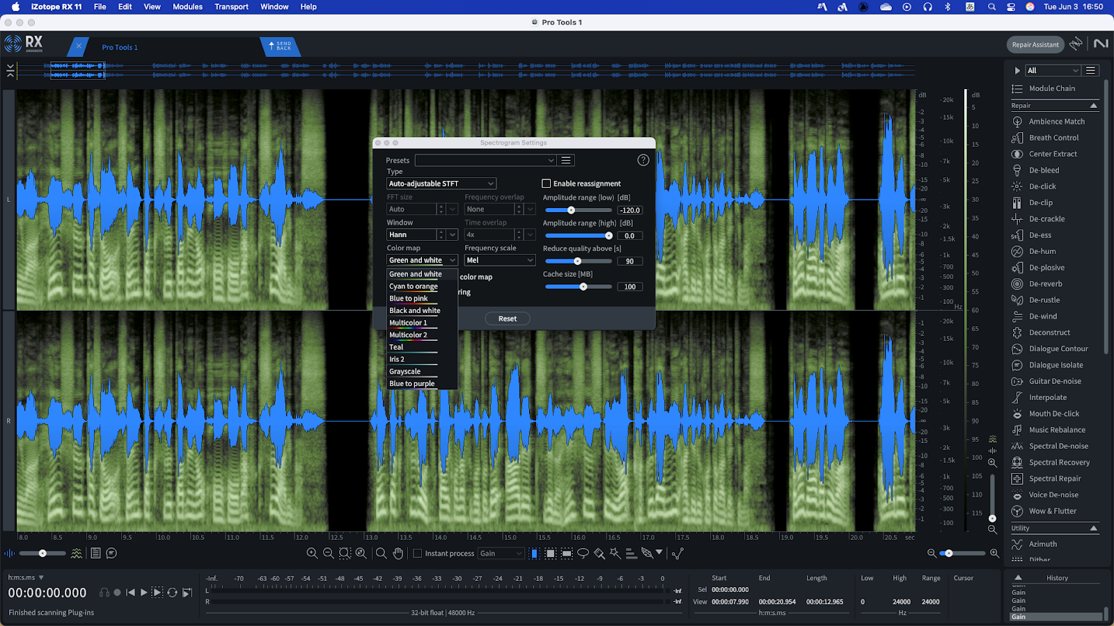Open the Modules menu in menu bar
Image resolution: width=1114 pixels, height=626 pixels.
pos(187,7)
